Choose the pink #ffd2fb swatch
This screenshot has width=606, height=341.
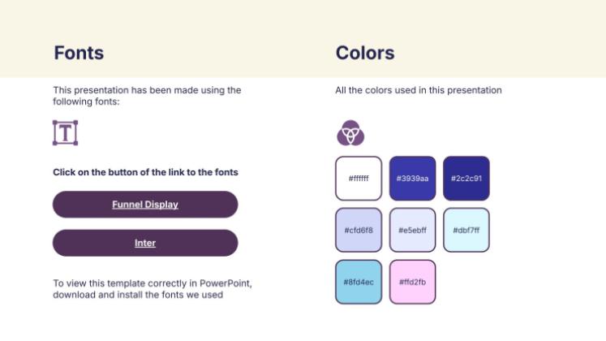(x=412, y=282)
